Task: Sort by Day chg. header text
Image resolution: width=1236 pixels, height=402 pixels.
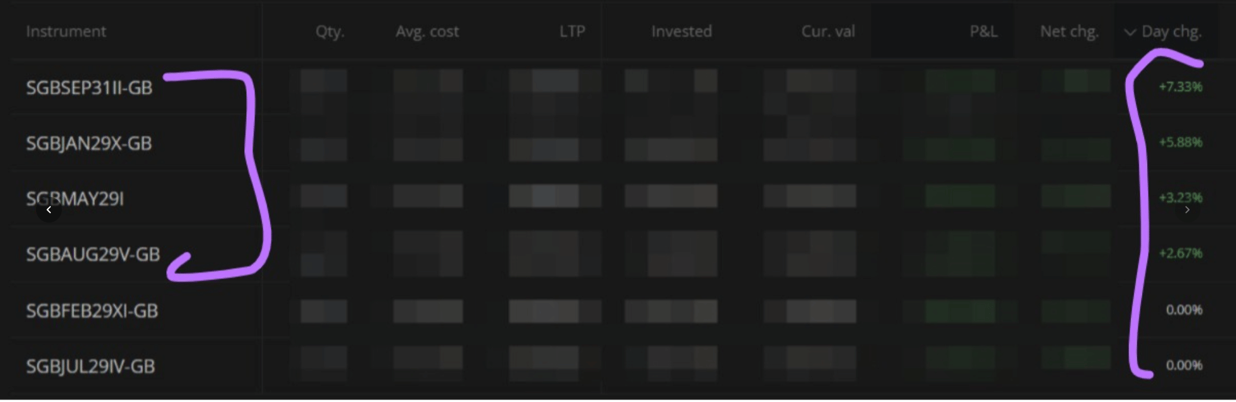Action: (1172, 32)
